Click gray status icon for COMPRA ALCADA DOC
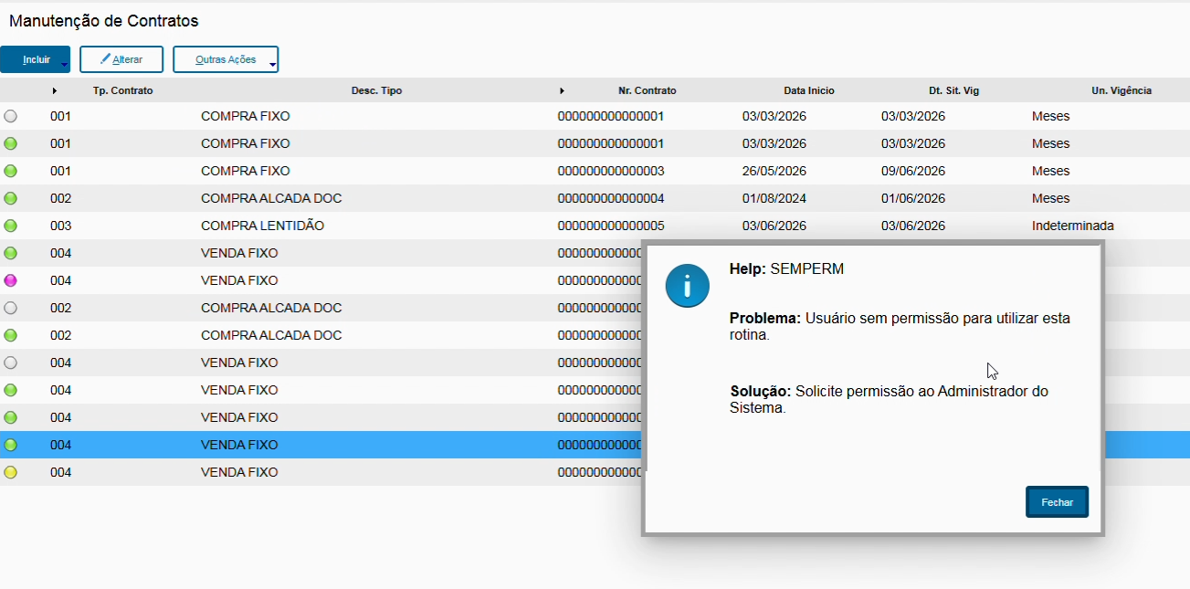 11,308
